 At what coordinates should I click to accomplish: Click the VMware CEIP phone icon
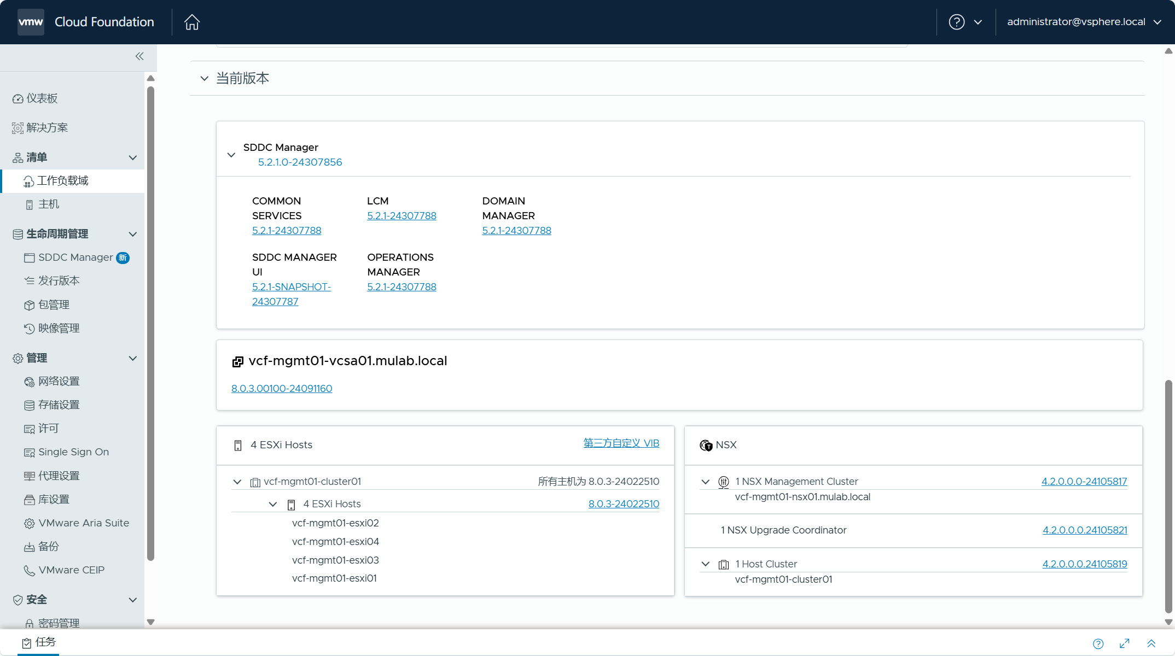coord(30,571)
